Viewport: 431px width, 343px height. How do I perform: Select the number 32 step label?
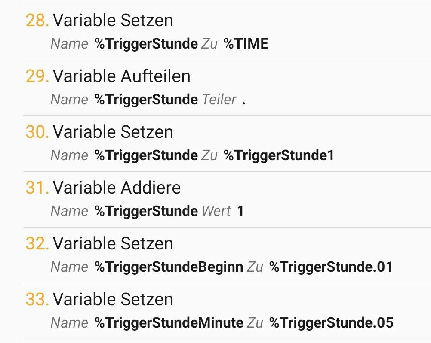[37, 244]
